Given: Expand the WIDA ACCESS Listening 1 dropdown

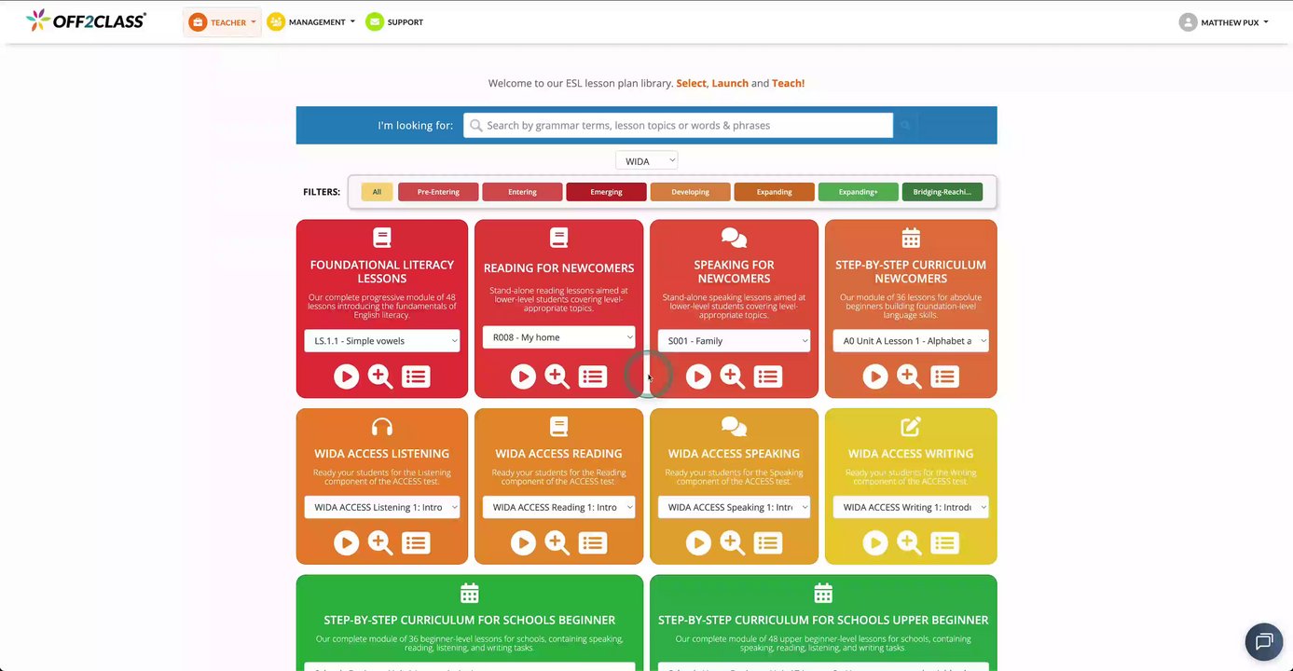Looking at the screenshot, I should 382,507.
